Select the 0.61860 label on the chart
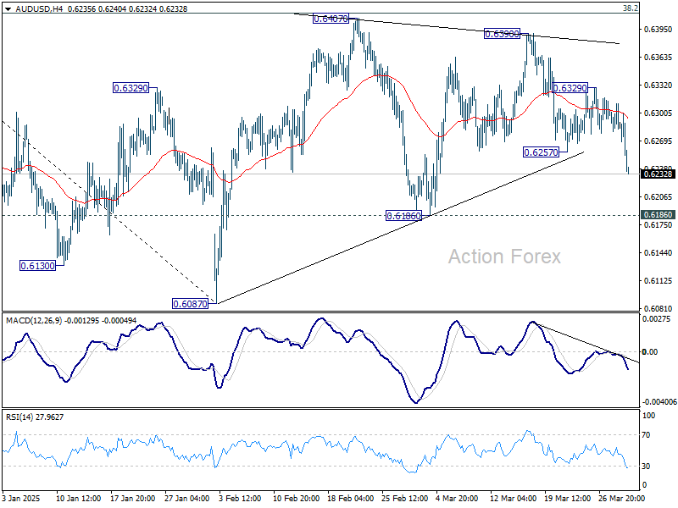This screenshot has height=508, width=678. tap(403, 216)
